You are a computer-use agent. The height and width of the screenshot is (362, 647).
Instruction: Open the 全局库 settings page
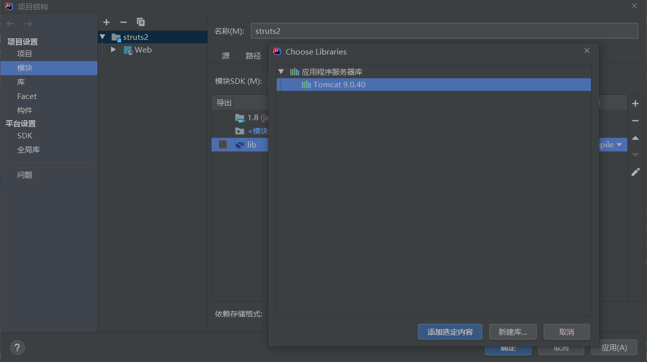29,150
